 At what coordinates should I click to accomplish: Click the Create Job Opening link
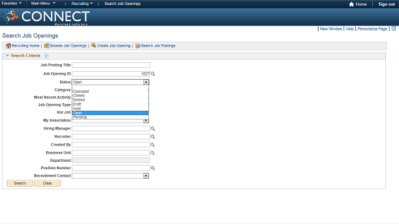coord(113,45)
